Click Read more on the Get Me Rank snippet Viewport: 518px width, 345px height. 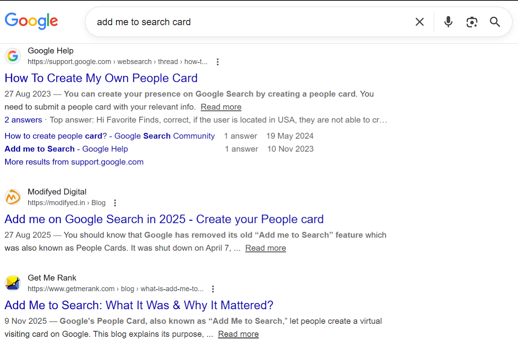[x=238, y=334]
